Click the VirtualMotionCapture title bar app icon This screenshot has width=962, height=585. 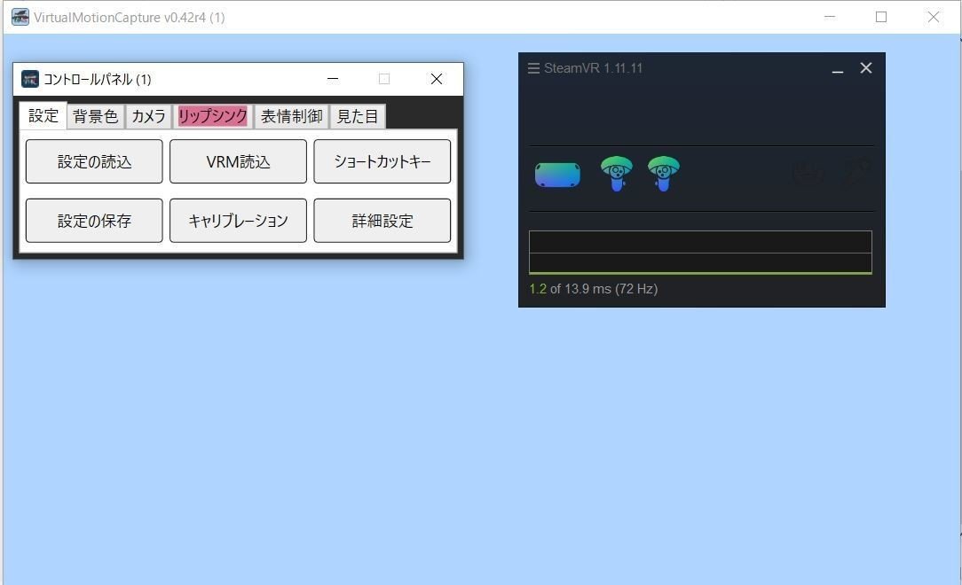(x=19, y=17)
